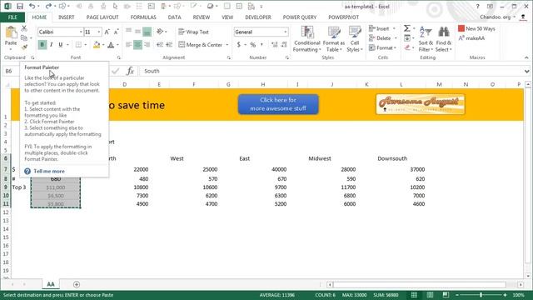Click 'Click here for more awesome stuff' button

[278, 104]
